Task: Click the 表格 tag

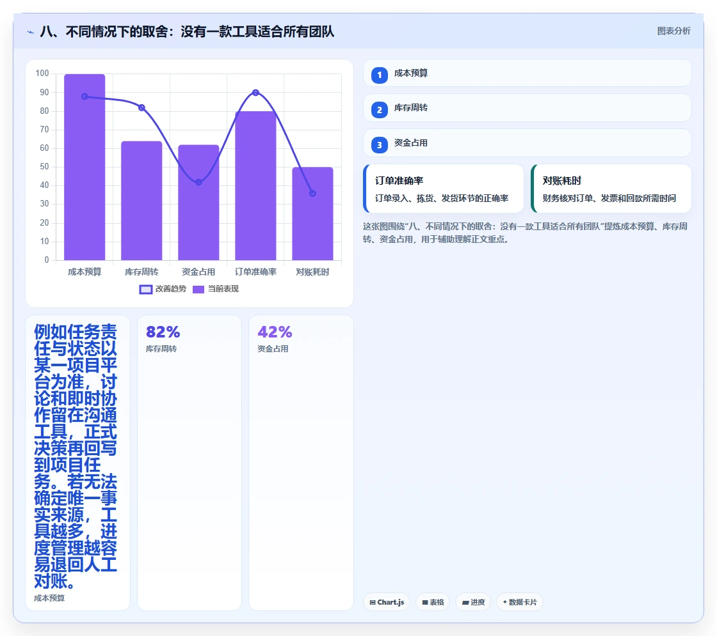Action: (x=433, y=602)
